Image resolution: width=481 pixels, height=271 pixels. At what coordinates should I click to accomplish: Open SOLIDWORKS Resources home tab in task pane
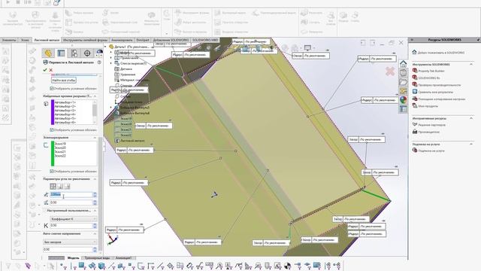(403, 63)
